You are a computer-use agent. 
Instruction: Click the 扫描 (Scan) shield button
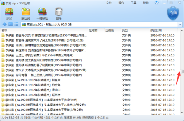click(173, 13)
